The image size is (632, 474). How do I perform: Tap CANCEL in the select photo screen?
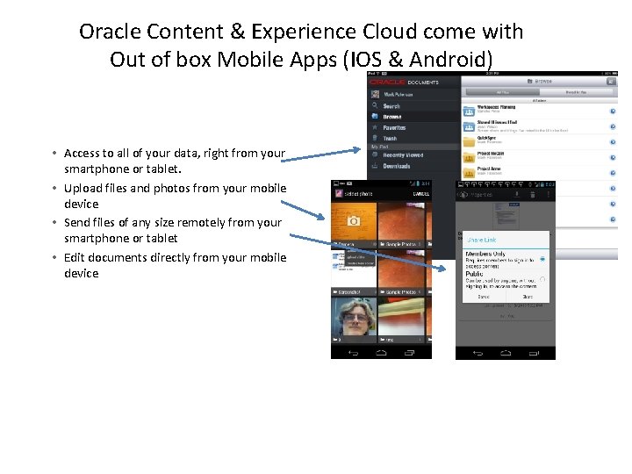420,194
